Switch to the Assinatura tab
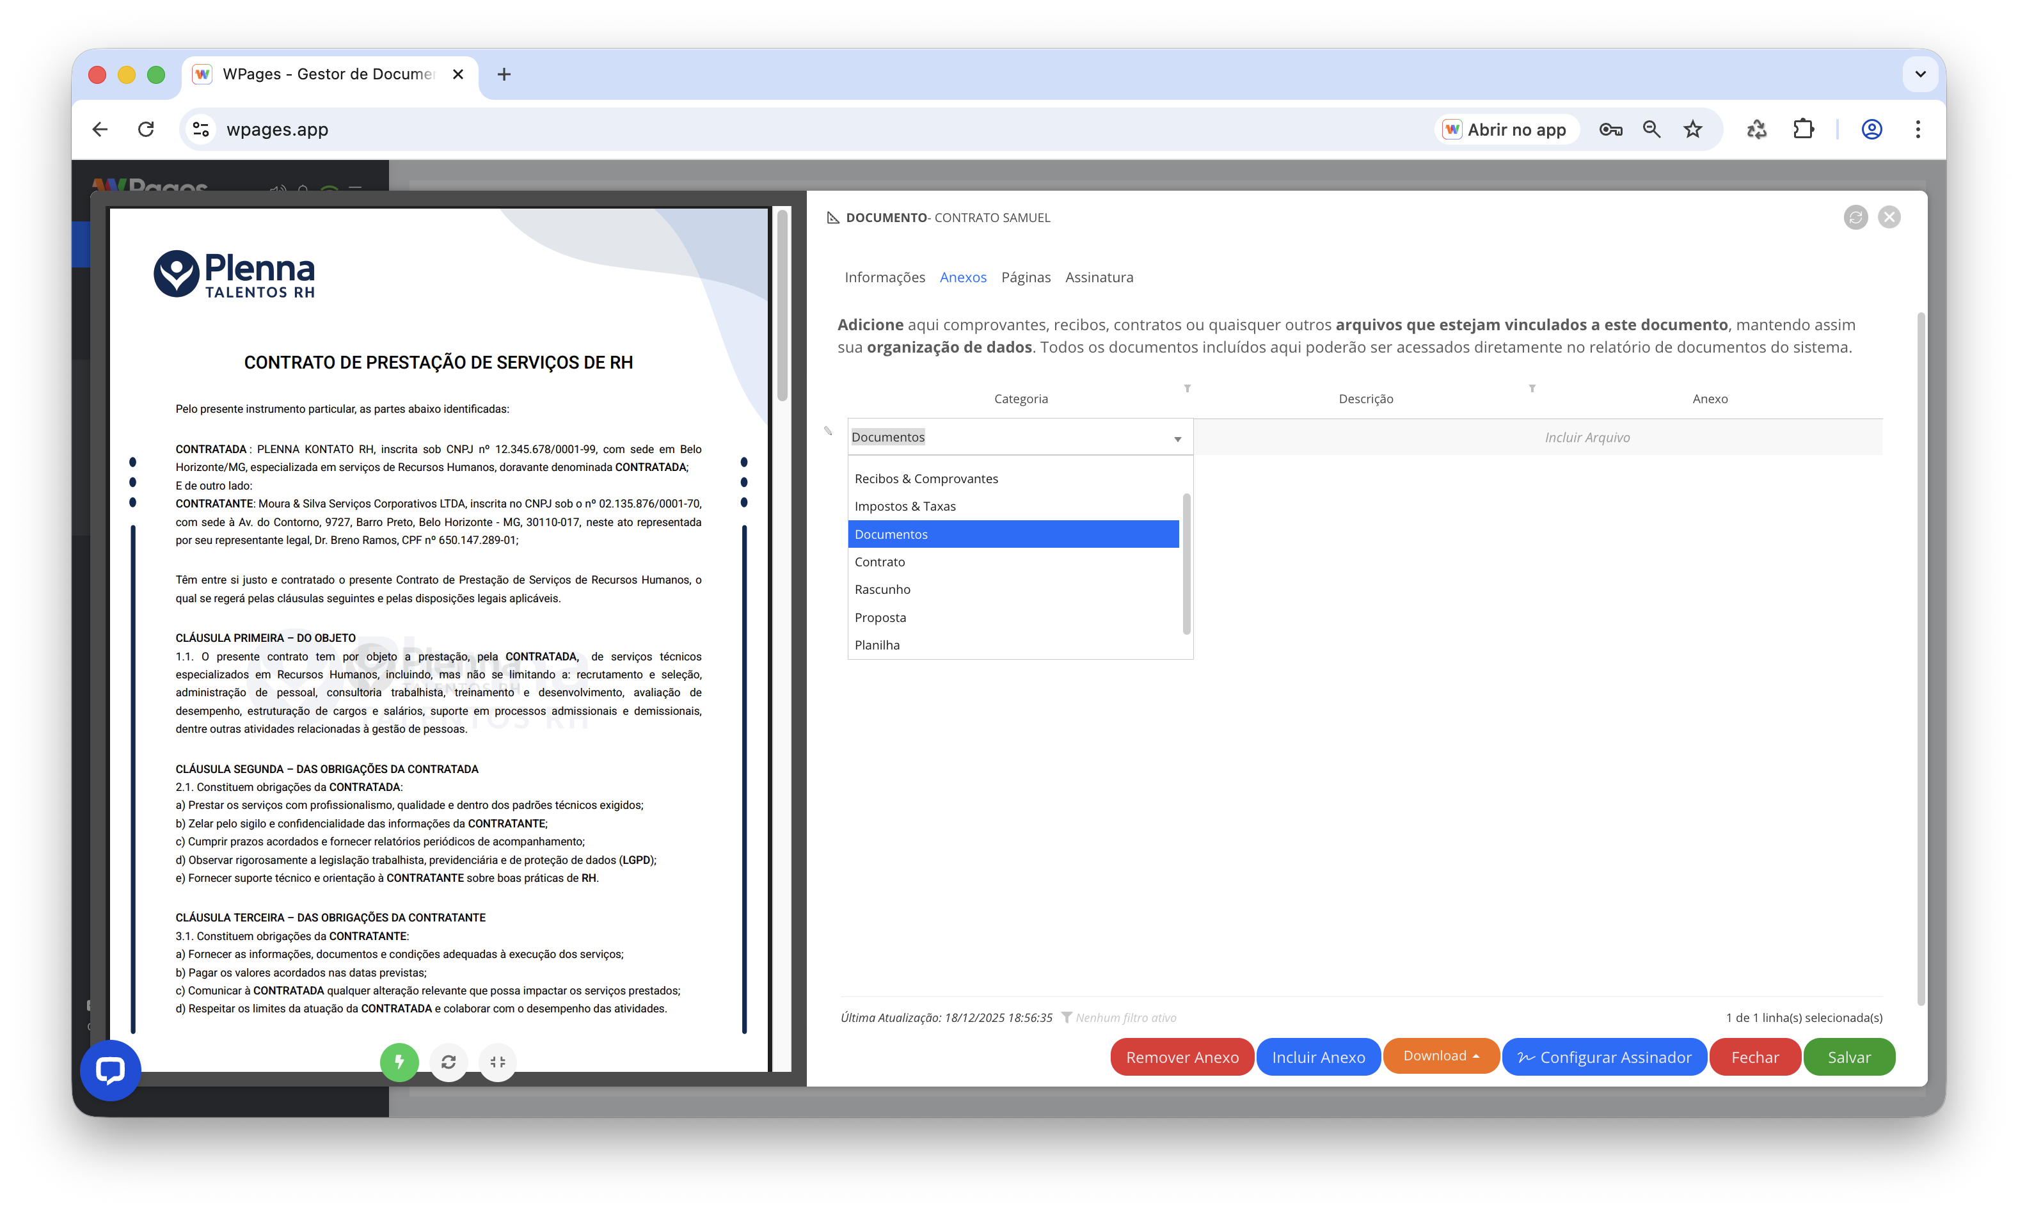The width and height of the screenshot is (2018, 1212). (x=1099, y=278)
